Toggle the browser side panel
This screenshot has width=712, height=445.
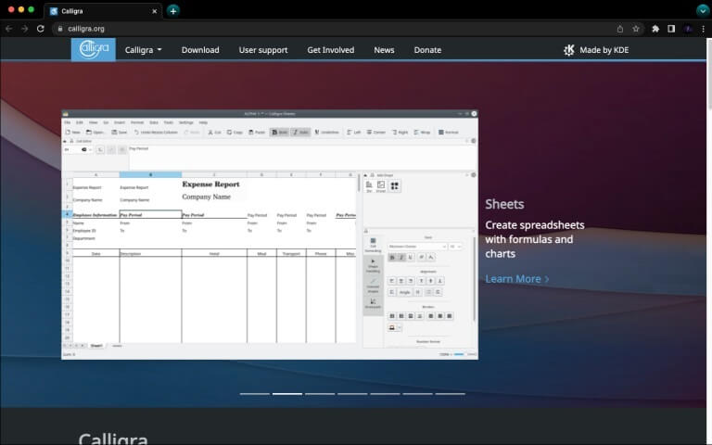[x=671, y=29]
